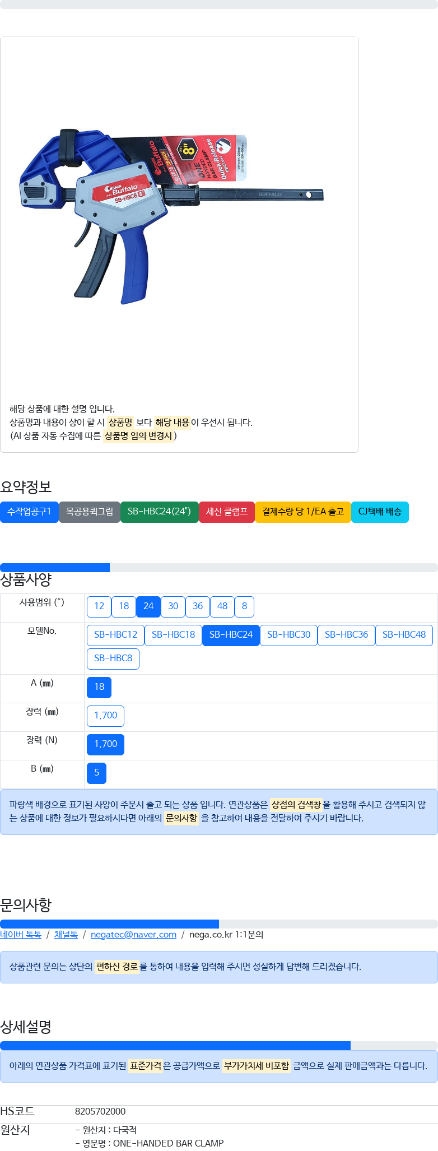This screenshot has height=1151, width=438.
Task: Choose model SB-HBC36
Action: click(x=346, y=635)
